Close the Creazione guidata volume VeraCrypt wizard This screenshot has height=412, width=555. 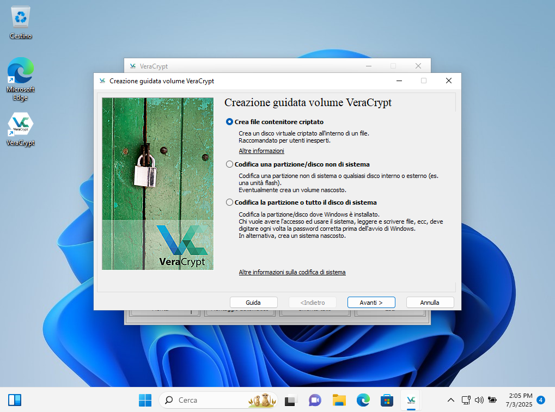point(448,81)
